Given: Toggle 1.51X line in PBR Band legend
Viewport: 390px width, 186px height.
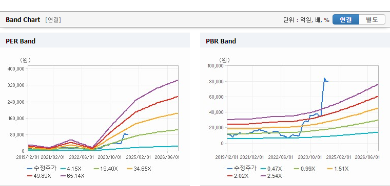Looking at the screenshot, I should click(338, 169).
